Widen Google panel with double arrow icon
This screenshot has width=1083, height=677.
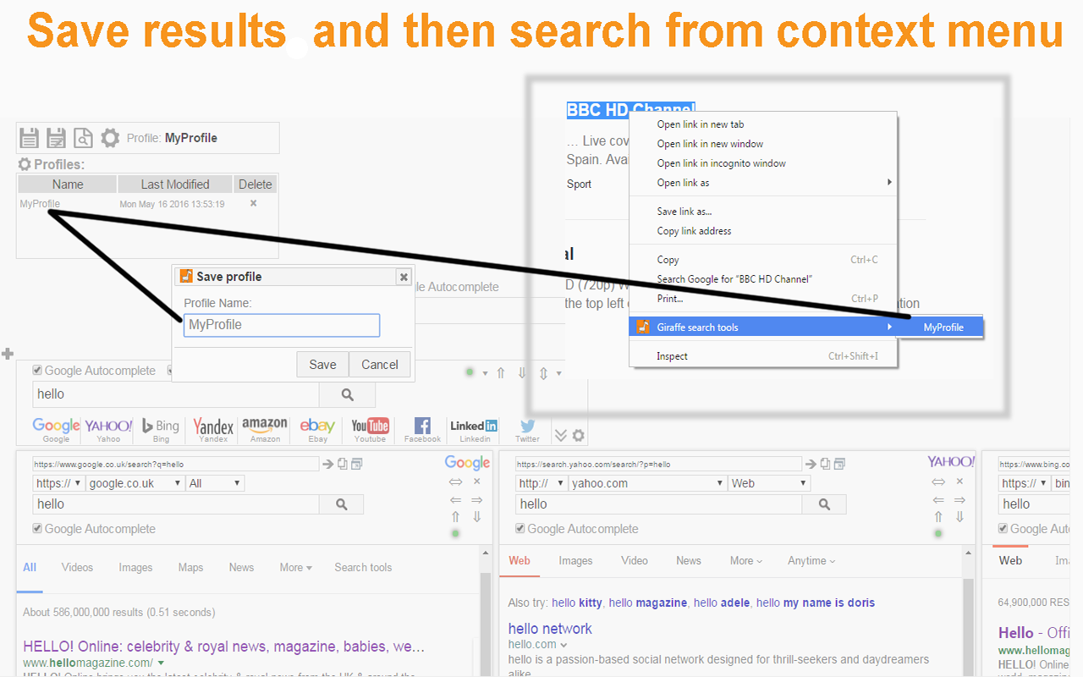pyautogui.click(x=455, y=481)
